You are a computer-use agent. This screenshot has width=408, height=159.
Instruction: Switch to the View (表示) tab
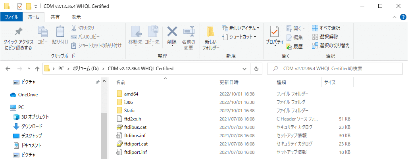[x=76, y=17]
